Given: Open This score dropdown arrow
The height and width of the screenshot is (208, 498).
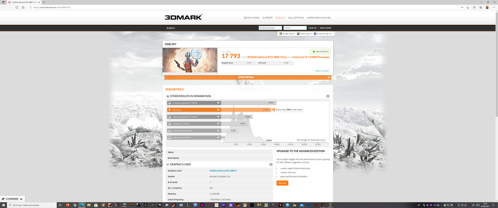Looking at the screenshot, I should pos(218,110).
